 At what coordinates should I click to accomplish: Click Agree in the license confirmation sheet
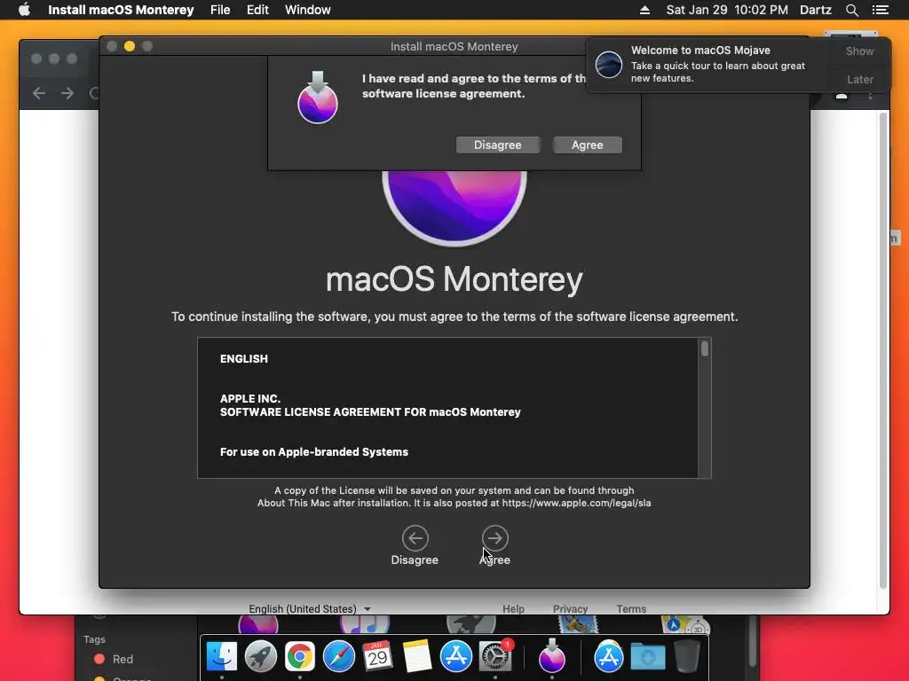coord(588,145)
